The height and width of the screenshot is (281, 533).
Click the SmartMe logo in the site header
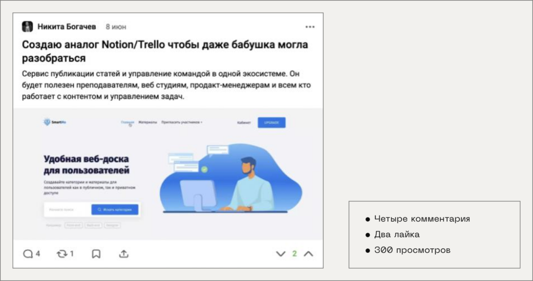52,123
